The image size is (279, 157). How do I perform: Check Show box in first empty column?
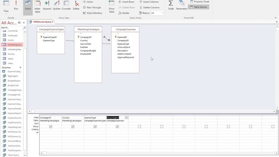[x=139, y=126]
